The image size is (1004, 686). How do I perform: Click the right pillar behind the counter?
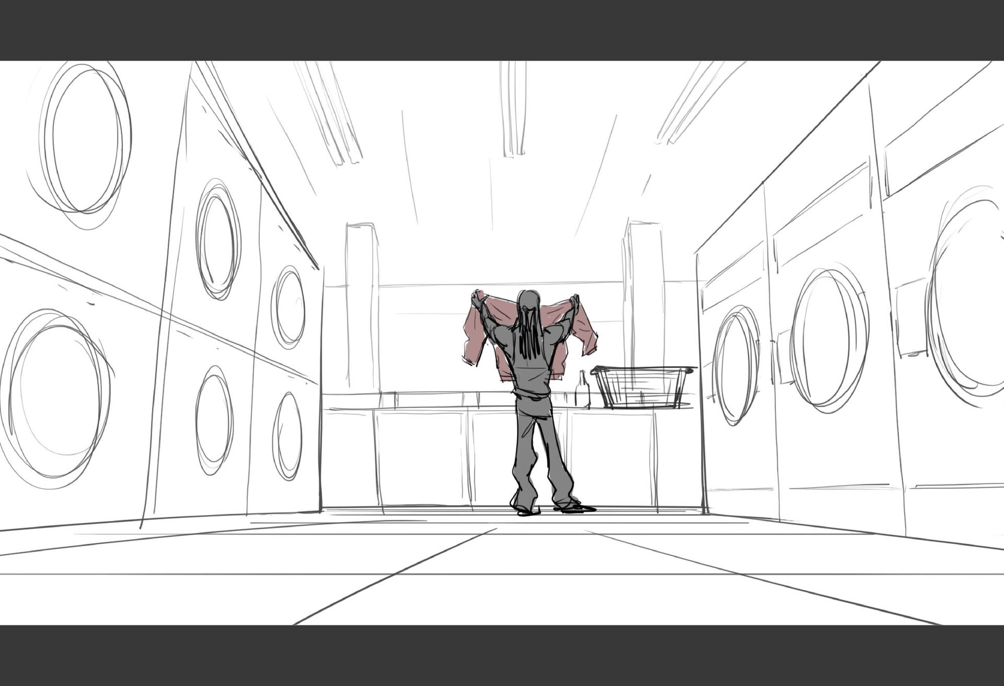tap(644, 293)
